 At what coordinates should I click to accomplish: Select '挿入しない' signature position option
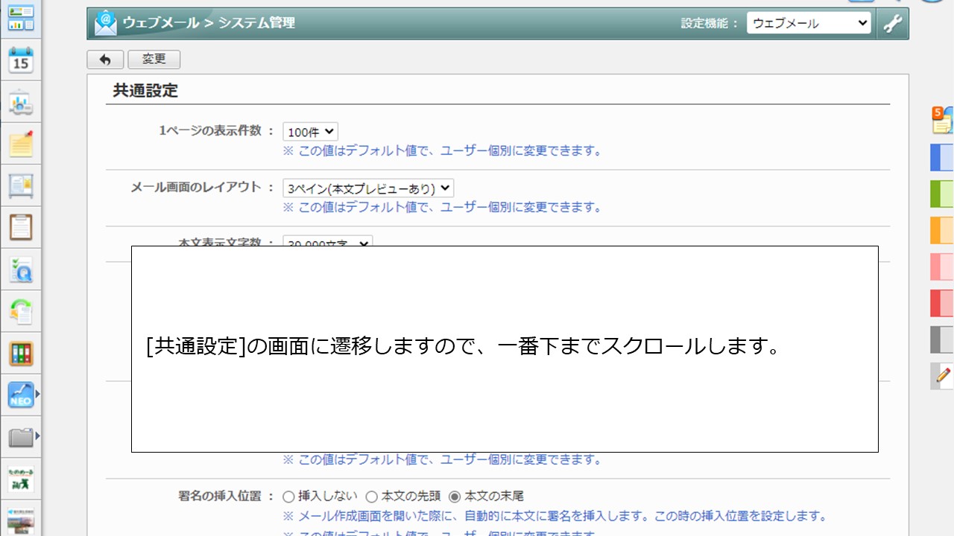288,497
